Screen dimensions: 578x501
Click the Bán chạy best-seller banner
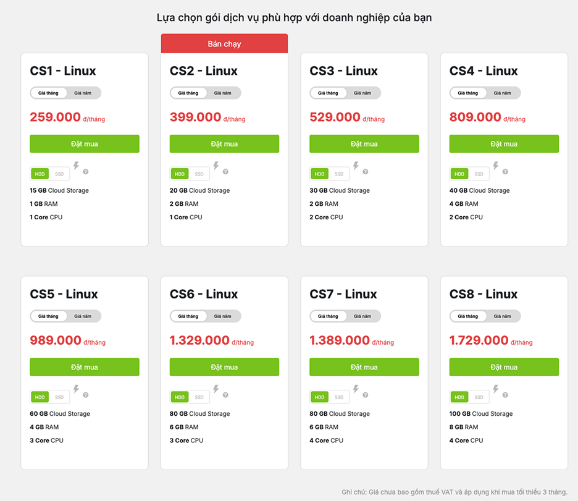[x=224, y=44]
